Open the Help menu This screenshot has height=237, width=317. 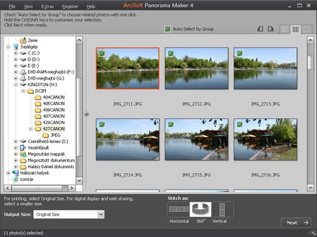coord(91,6)
